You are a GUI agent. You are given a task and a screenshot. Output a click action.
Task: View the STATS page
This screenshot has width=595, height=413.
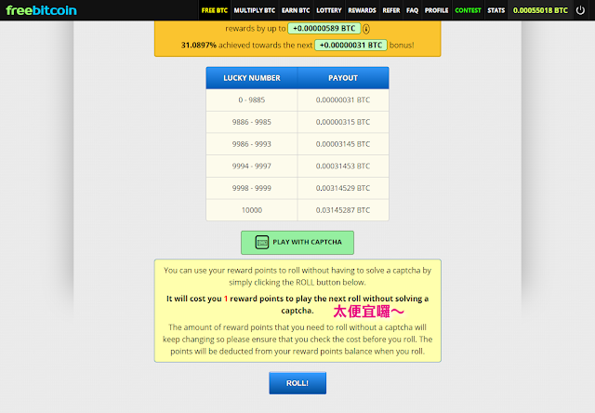click(x=496, y=10)
